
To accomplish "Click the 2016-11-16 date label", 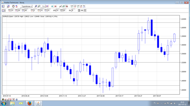I will [63, 96].
